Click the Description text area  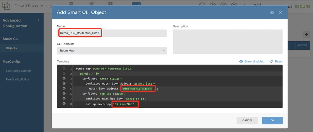(x=228, y=42)
